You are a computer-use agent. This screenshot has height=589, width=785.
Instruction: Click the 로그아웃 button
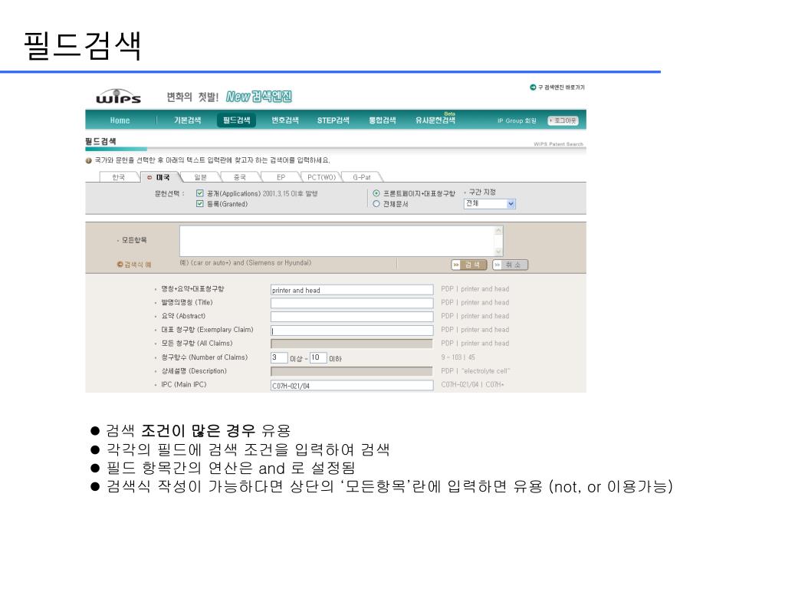pos(563,120)
